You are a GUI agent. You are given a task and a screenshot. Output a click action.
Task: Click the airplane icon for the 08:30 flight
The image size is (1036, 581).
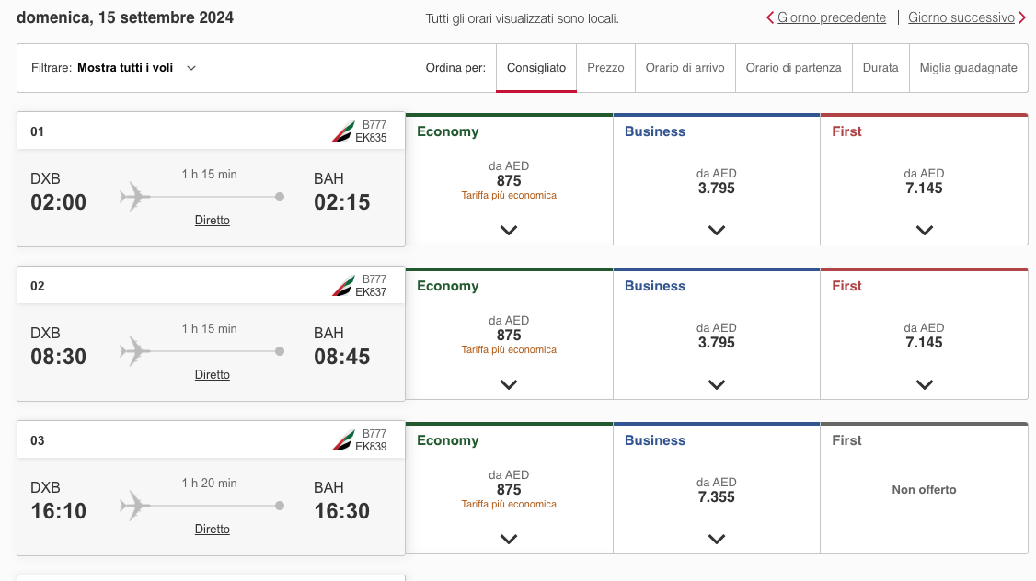(x=134, y=350)
